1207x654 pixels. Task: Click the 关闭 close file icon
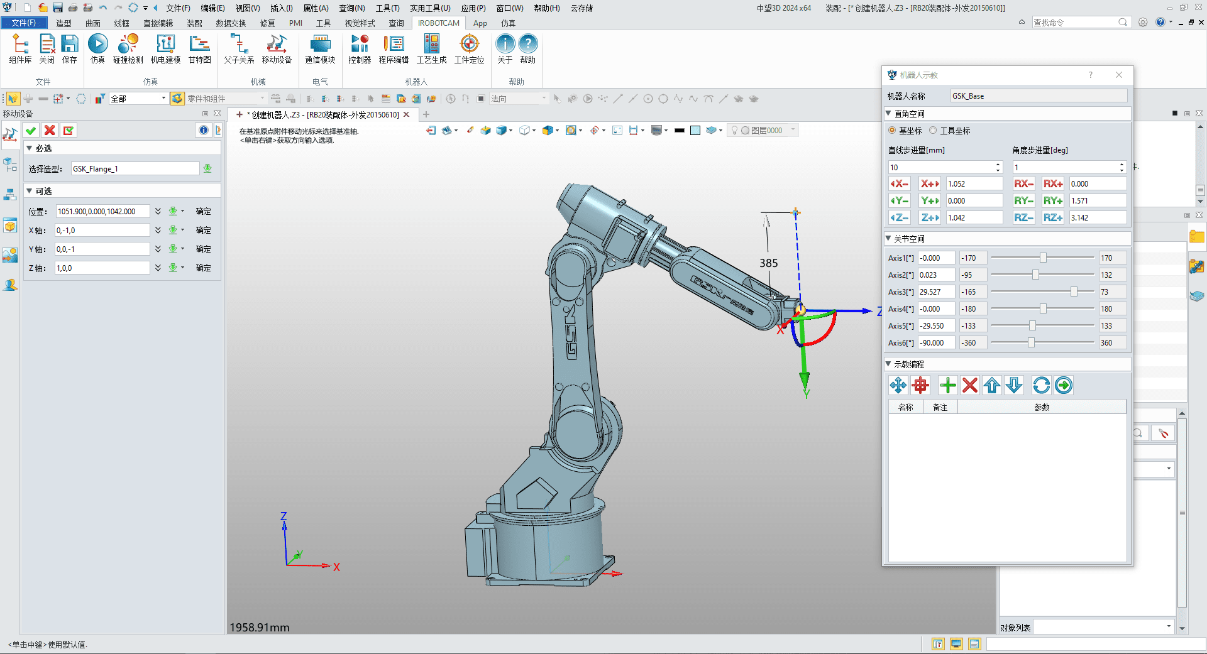pos(47,49)
